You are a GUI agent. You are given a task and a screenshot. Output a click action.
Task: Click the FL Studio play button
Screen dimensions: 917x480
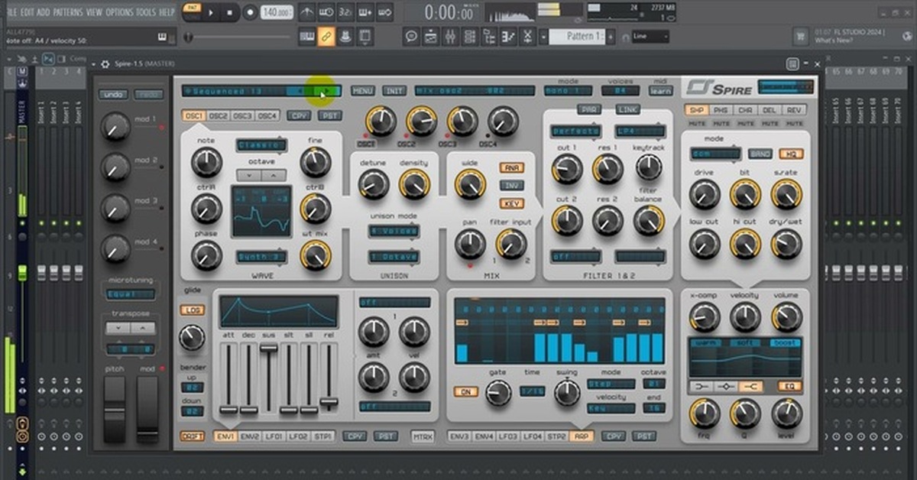pos(211,12)
